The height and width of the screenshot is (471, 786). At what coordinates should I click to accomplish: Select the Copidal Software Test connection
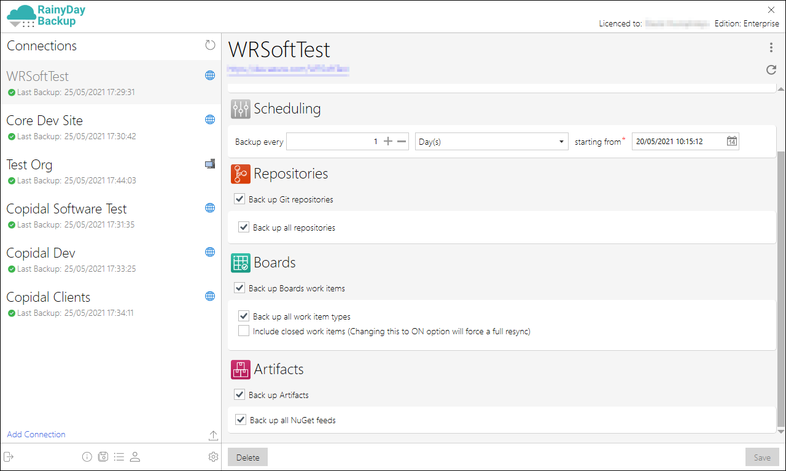111,215
